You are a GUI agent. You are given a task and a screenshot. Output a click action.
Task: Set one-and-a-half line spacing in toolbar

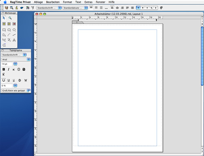(x=96, y=8)
